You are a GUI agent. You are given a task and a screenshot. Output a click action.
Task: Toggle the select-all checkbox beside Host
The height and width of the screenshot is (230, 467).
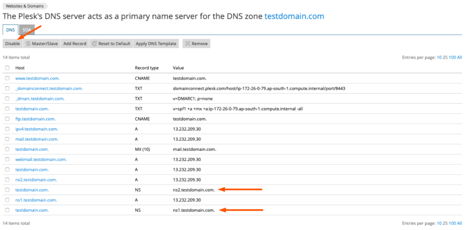7,68
